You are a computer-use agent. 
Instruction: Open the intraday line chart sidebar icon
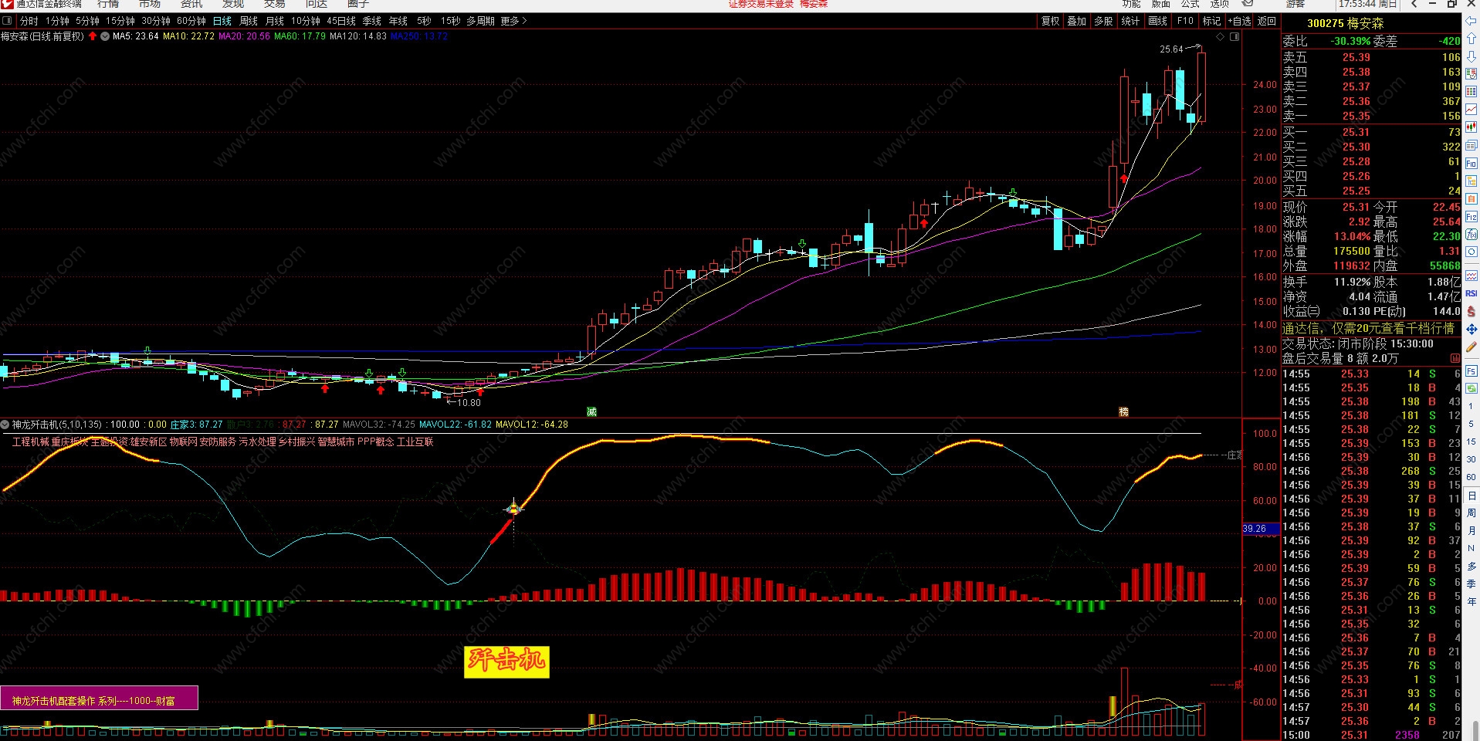point(1472,110)
